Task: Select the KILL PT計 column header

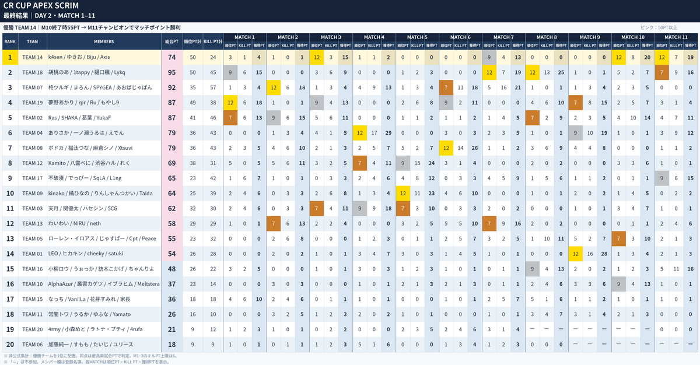Action: coord(213,41)
